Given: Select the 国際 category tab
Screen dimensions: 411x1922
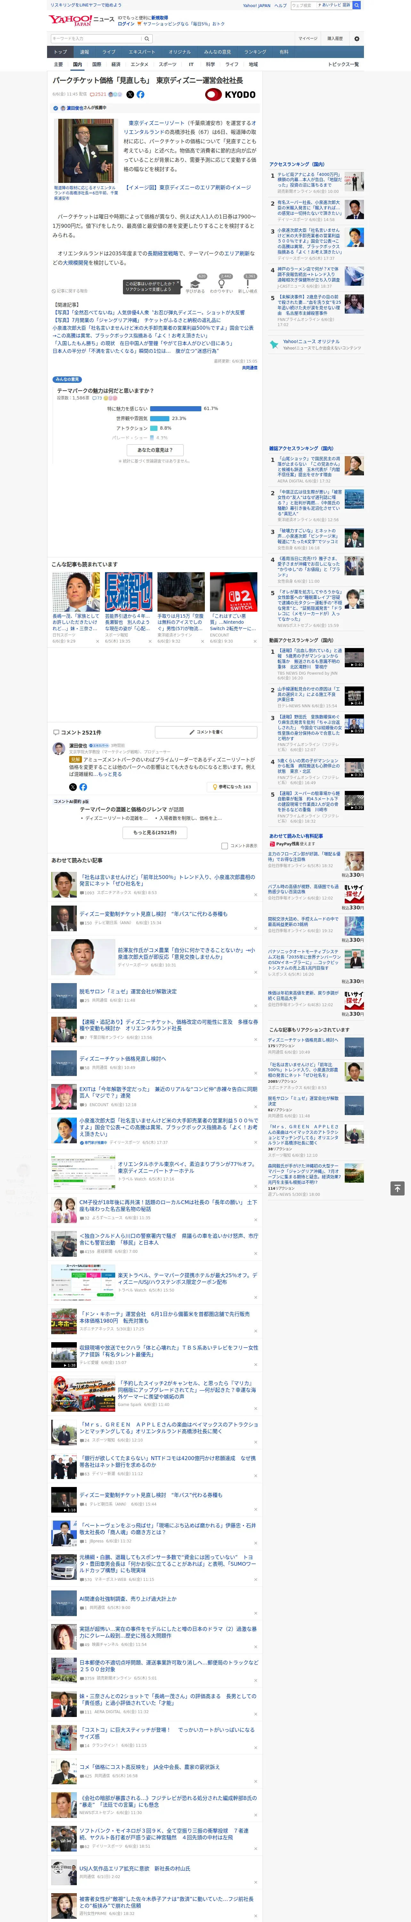Looking at the screenshot, I should click(96, 64).
